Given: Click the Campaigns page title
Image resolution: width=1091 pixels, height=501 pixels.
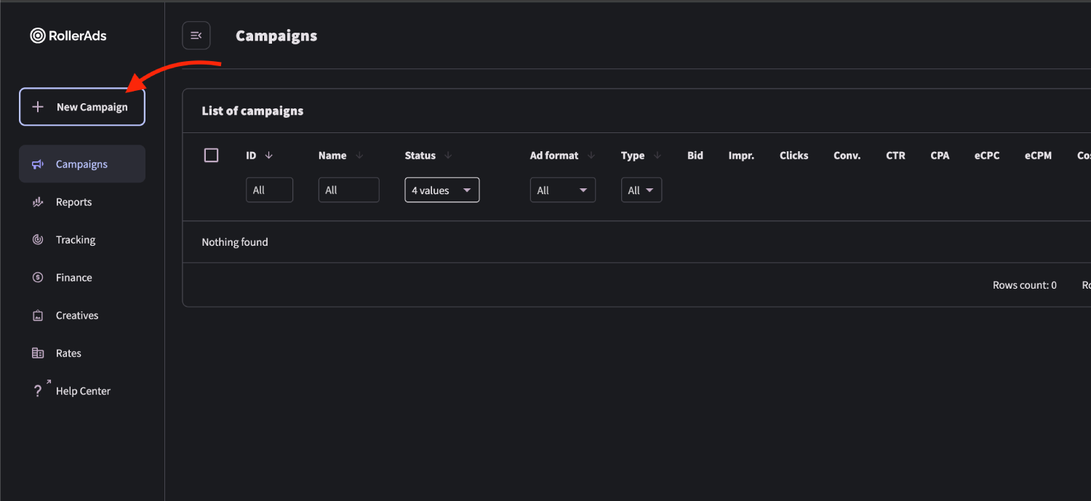Looking at the screenshot, I should click(x=276, y=36).
